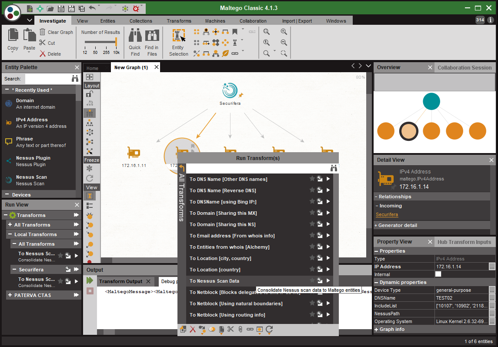Viewport: 498px width, 347px height.
Task: Toggle favorite star for To Email address [From whois info]
Action: pyautogui.click(x=312, y=235)
